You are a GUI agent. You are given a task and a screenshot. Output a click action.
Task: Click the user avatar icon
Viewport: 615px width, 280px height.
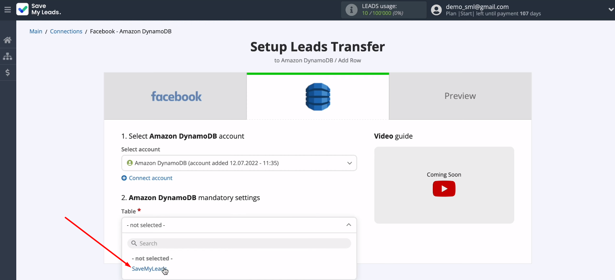[436, 10]
